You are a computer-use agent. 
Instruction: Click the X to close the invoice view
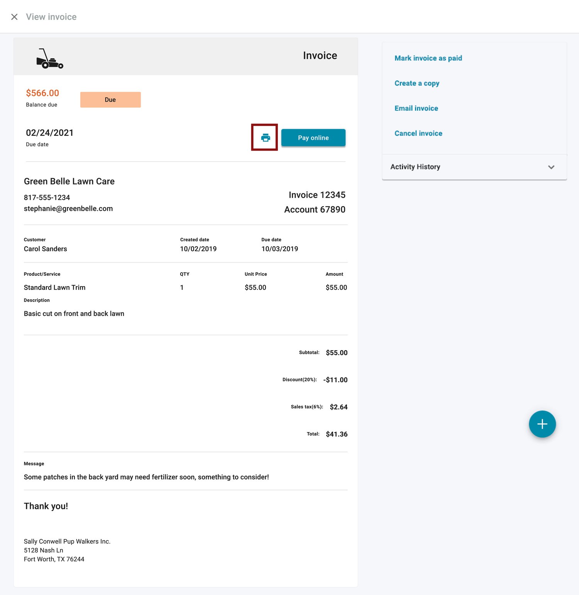click(x=14, y=17)
